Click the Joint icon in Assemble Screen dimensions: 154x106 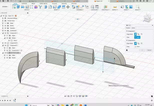[82, 7]
